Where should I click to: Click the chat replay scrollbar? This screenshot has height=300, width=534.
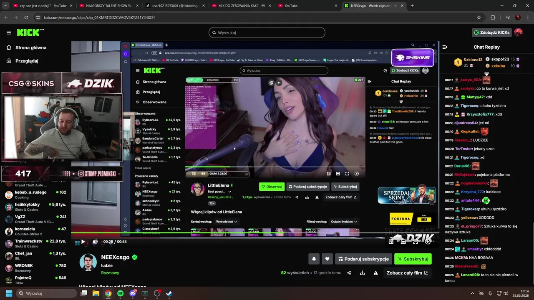(x=532, y=254)
